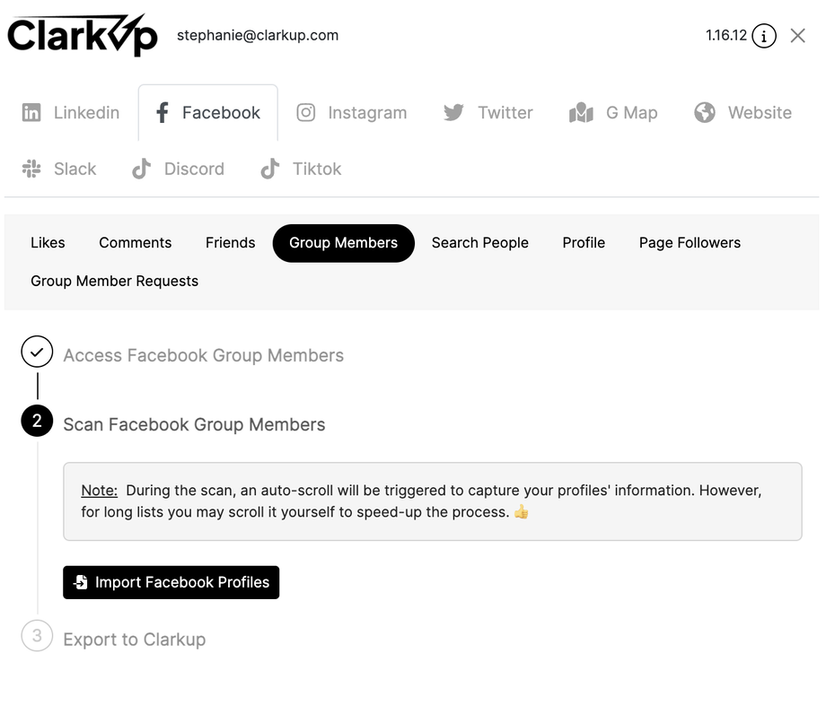This screenshot has height=714, width=826.
Task: Click the Website globe icon
Action: tap(705, 113)
